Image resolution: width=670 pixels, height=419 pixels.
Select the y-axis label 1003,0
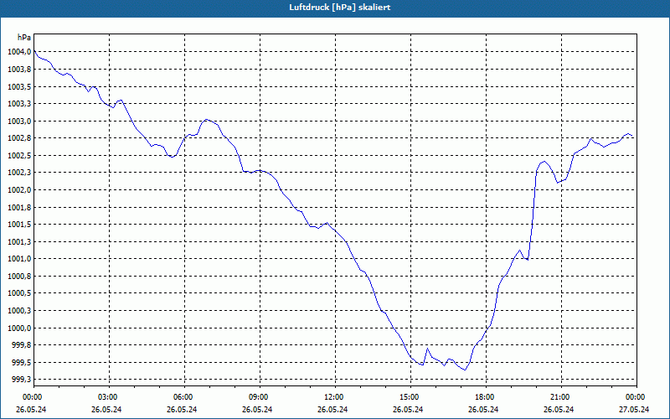coord(19,121)
